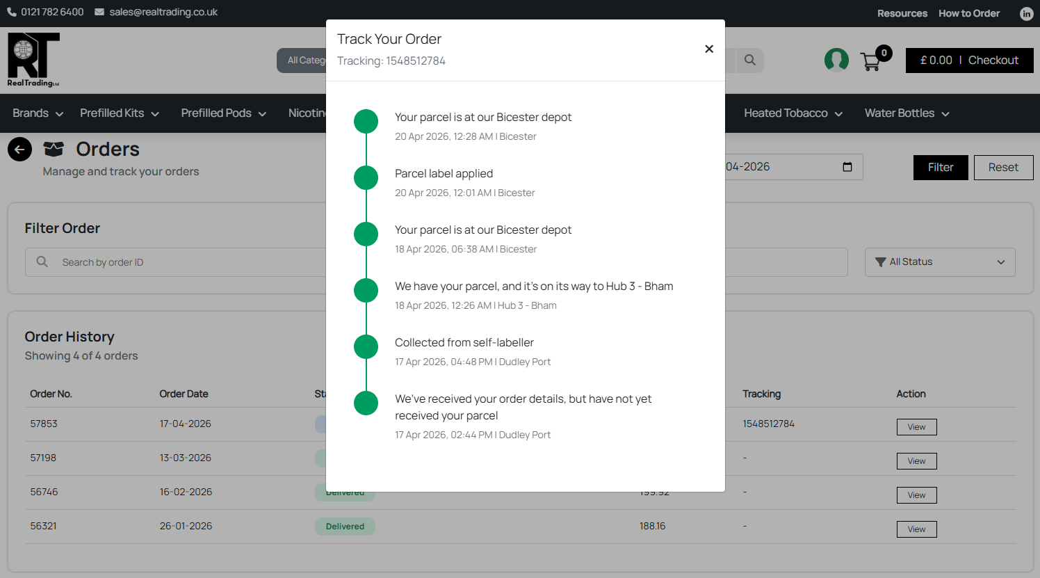Open the All Status dropdown

tap(940, 262)
